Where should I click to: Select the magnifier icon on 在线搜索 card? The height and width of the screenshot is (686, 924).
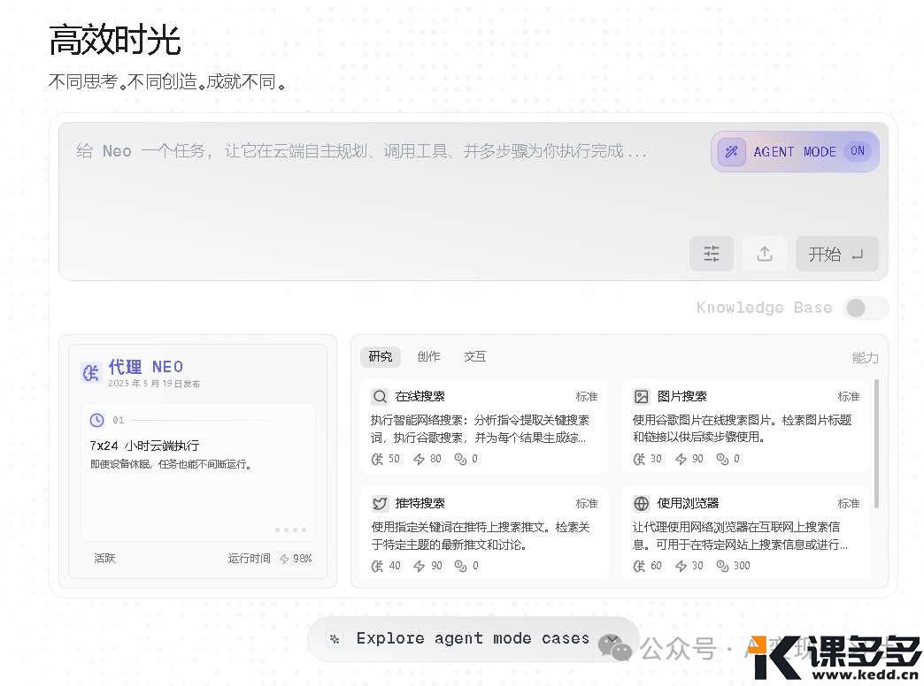[378, 396]
